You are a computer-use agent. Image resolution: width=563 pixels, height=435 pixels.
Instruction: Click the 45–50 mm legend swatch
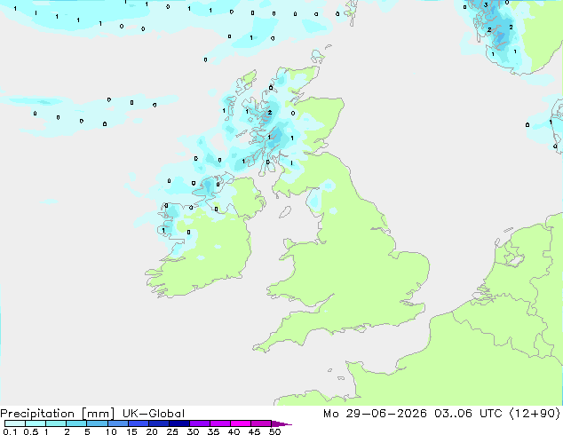tap(261, 423)
